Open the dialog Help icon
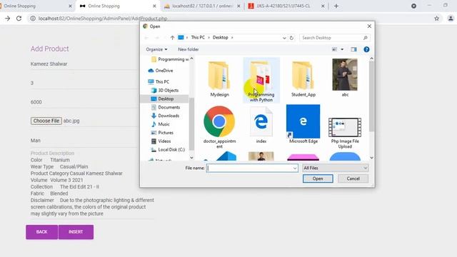Image resolution: width=457 pixels, height=257 pixels. tap(366, 49)
